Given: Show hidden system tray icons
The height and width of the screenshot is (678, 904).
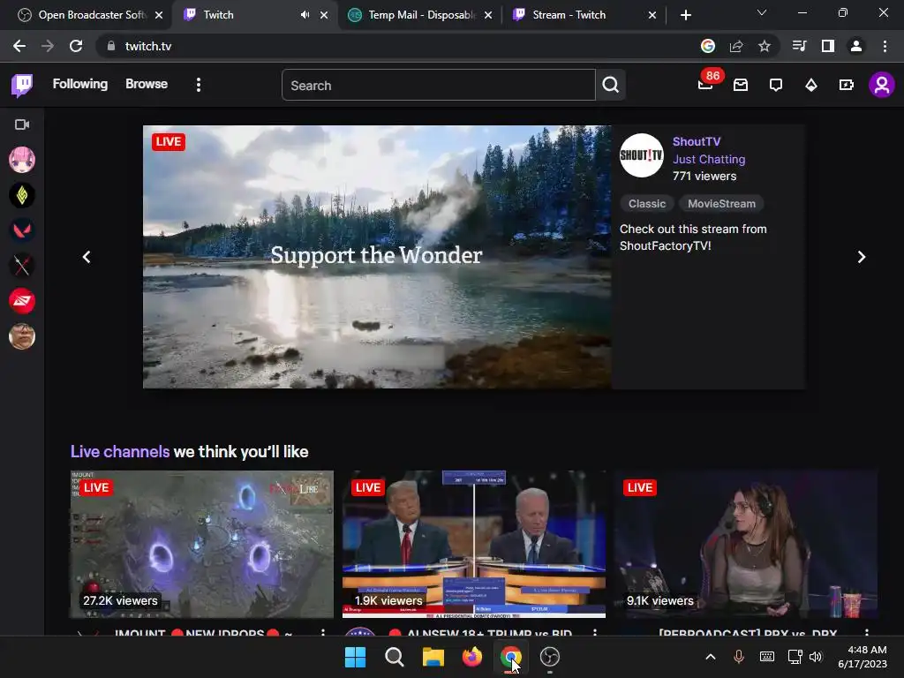Looking at the screenshot, I should click(711, 657).
